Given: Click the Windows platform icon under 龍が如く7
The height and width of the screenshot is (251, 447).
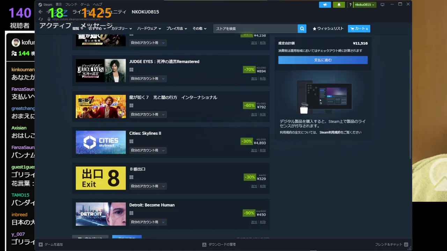Looking at the screenshot, I should pyautogui.click(x=131, y=106).
